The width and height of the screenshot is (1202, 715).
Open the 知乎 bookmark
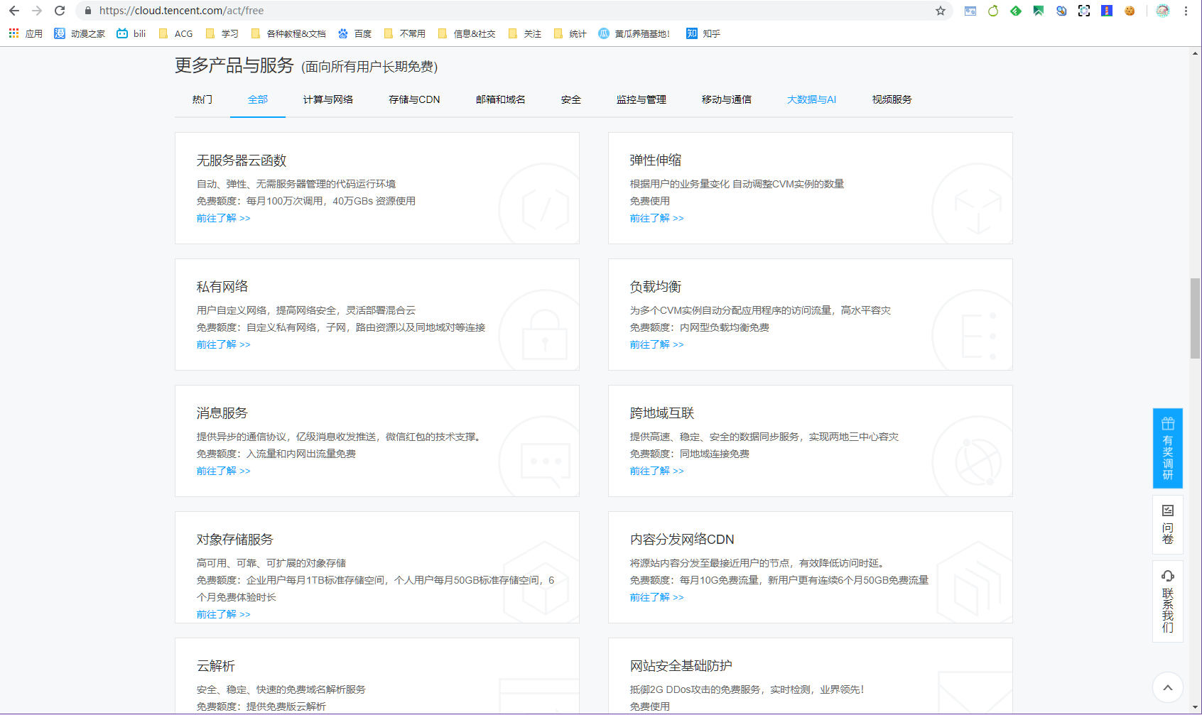[x=703, y=33]
